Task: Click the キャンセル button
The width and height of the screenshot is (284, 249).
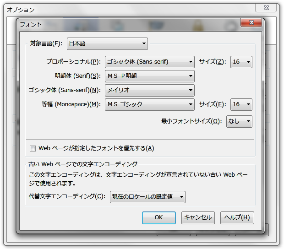Action: pos(198,218)
